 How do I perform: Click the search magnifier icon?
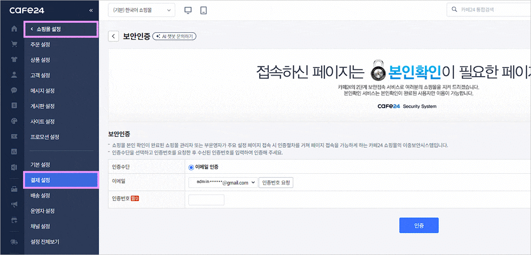tap(454, 10)
